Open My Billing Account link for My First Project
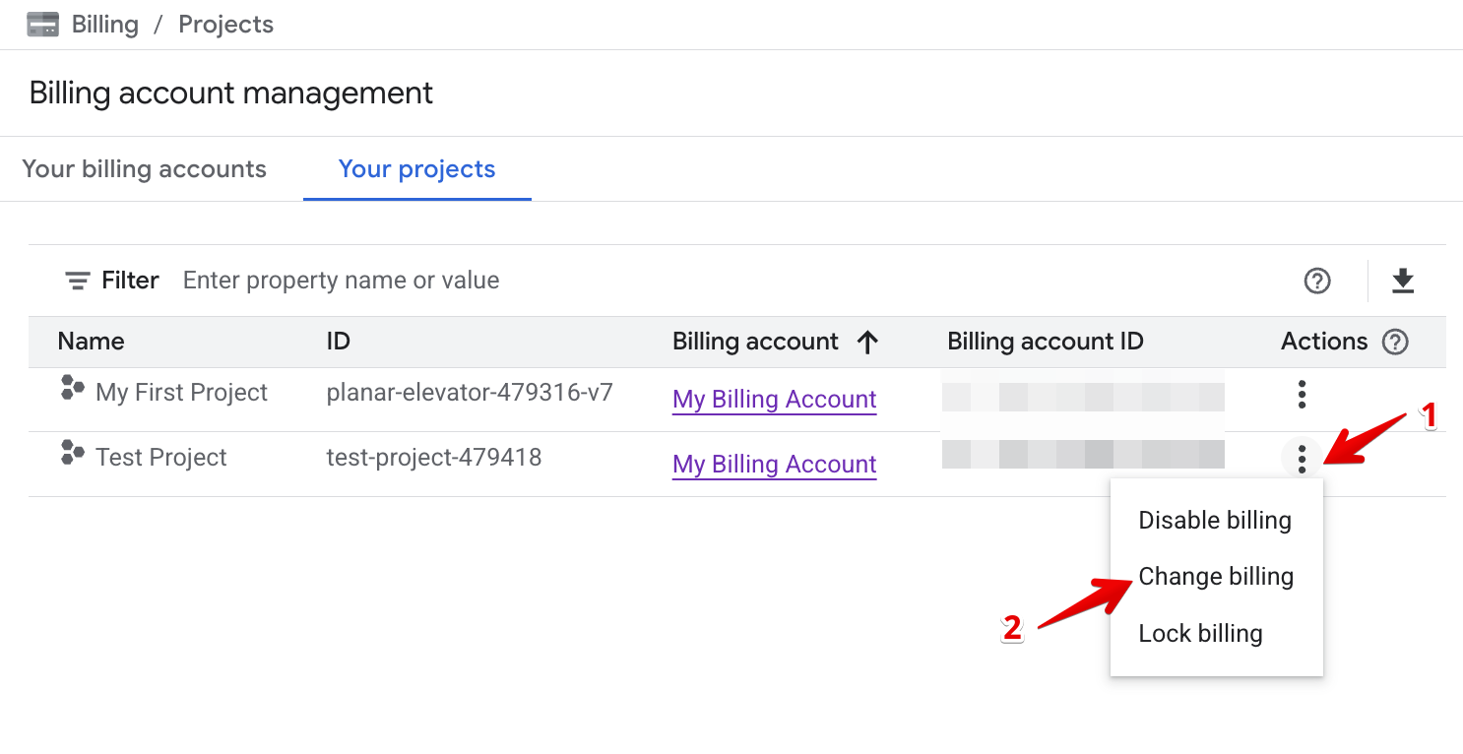1463x754 pixels. pyautogui.click(x=774, y=400)
